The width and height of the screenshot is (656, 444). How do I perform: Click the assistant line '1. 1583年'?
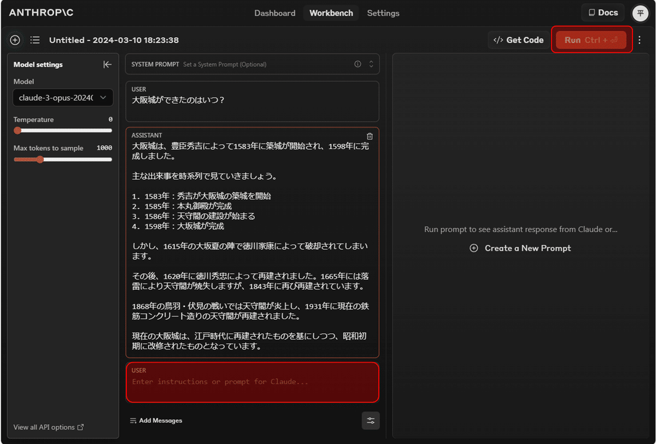pyautogui.click(x=202, y=196)
